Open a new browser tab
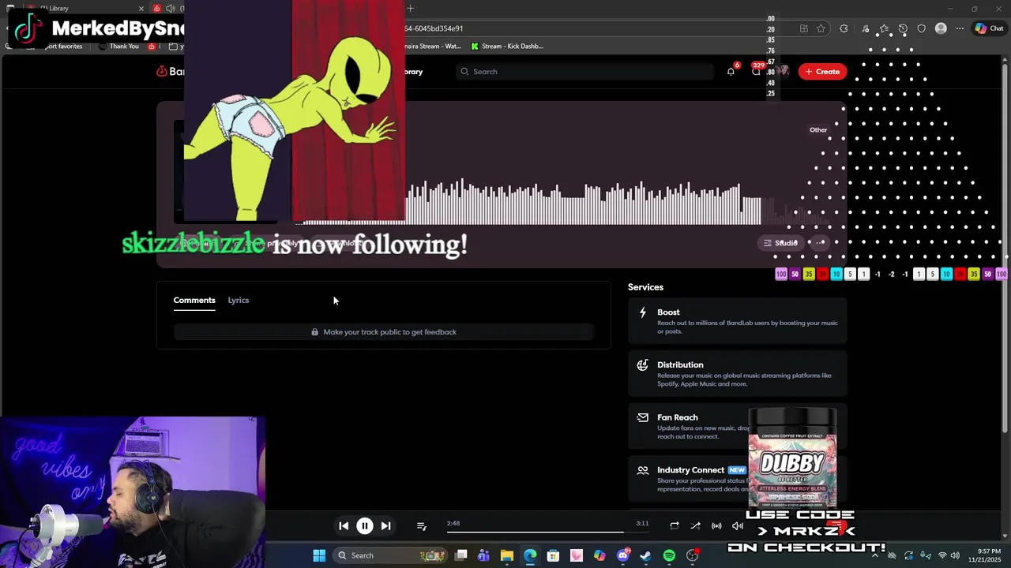Screen dimensions: 1011x568 coord(410,9)
